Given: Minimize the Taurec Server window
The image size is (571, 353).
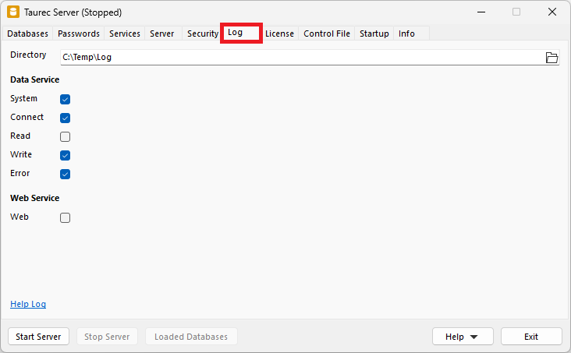Looking at the screenshot, I should coord(481,12).
